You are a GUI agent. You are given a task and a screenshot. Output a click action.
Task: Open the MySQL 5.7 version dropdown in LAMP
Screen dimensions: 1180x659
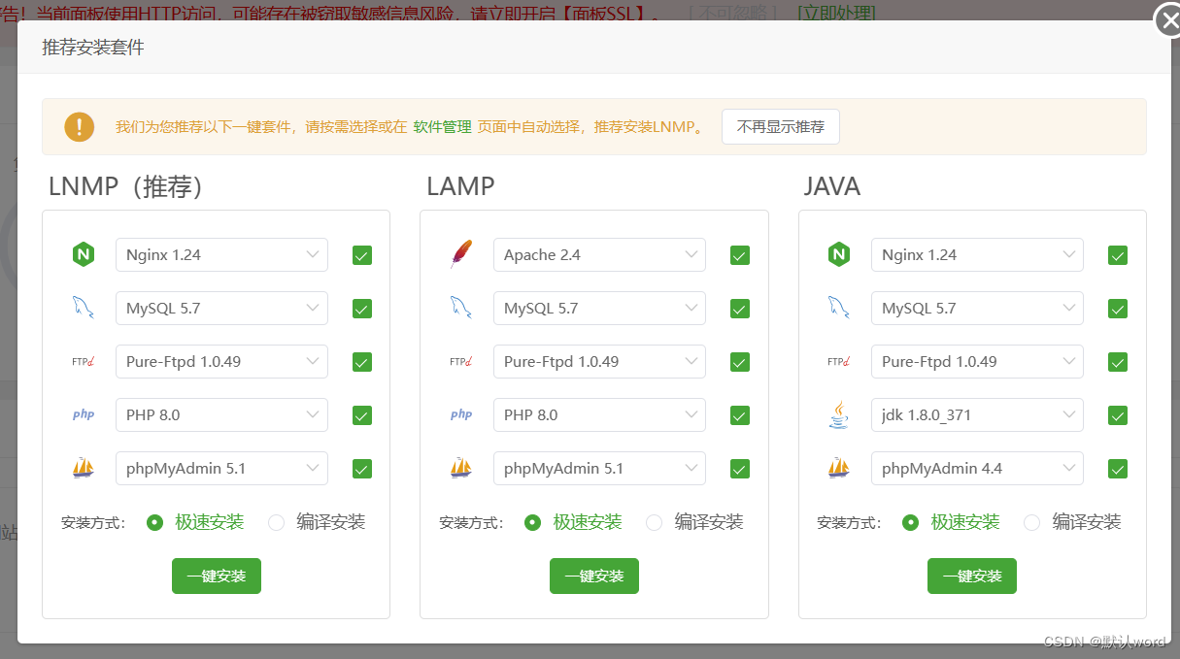pyautogui.click(x=599, y=308)
